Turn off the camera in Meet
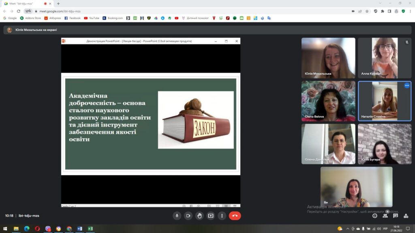415x233 pixels. pos(188,216)
